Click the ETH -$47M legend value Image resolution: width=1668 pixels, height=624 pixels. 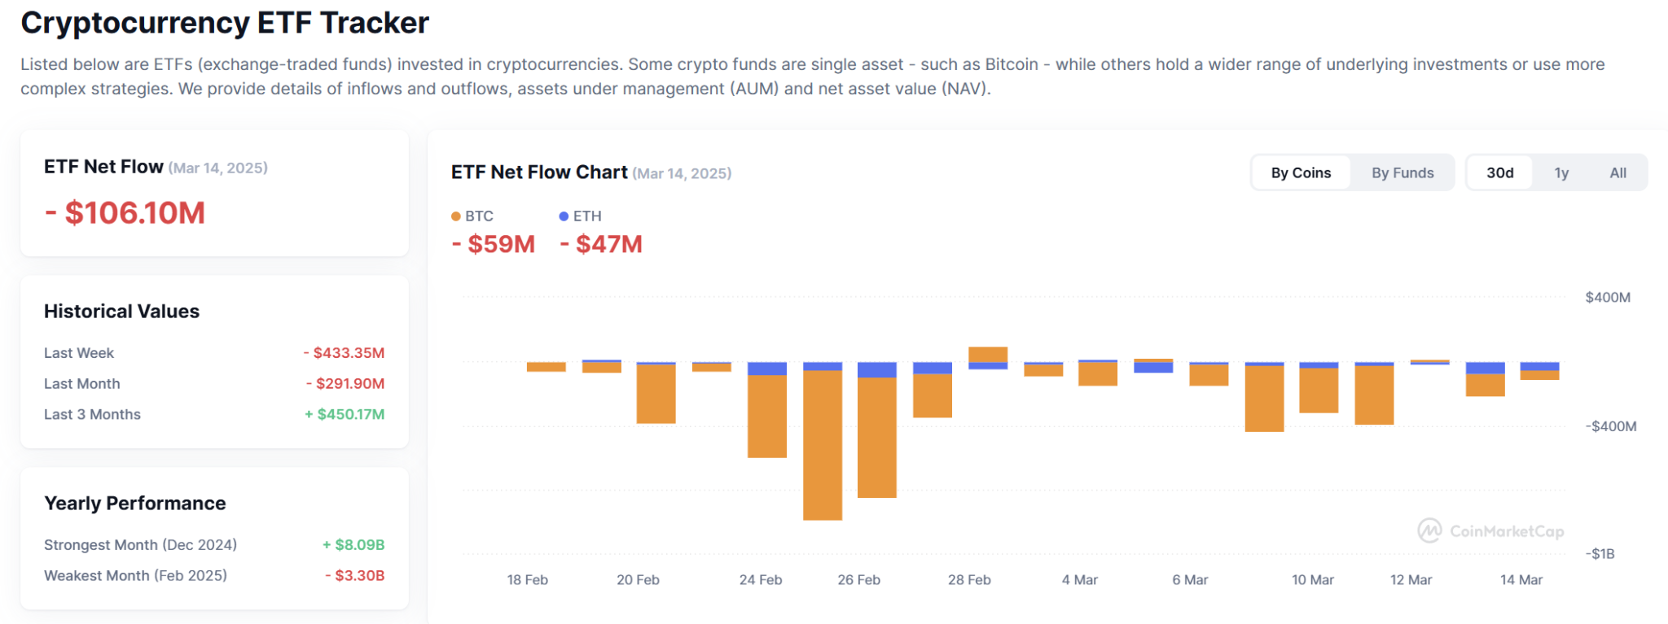tap(601, 244)
